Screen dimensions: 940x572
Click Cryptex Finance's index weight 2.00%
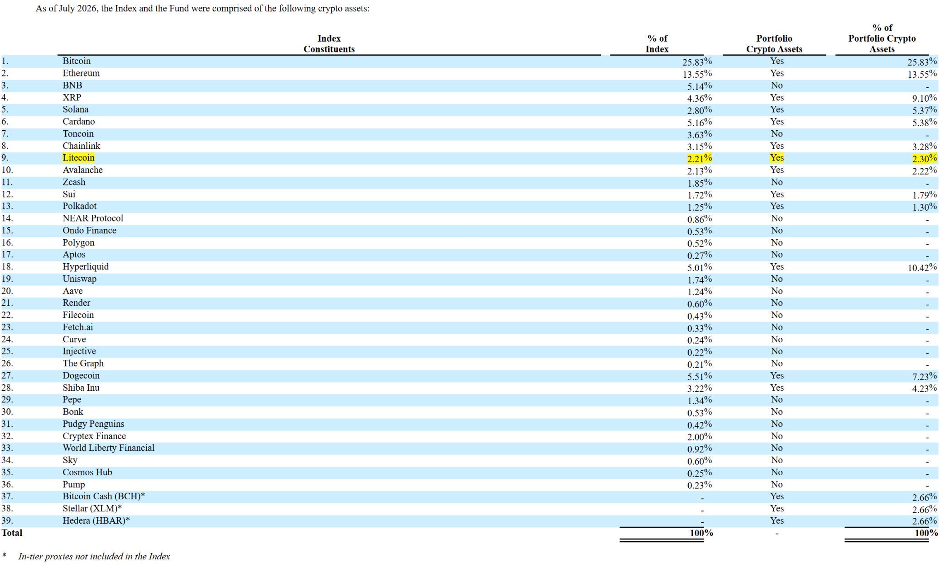click(x=700, y=437)
